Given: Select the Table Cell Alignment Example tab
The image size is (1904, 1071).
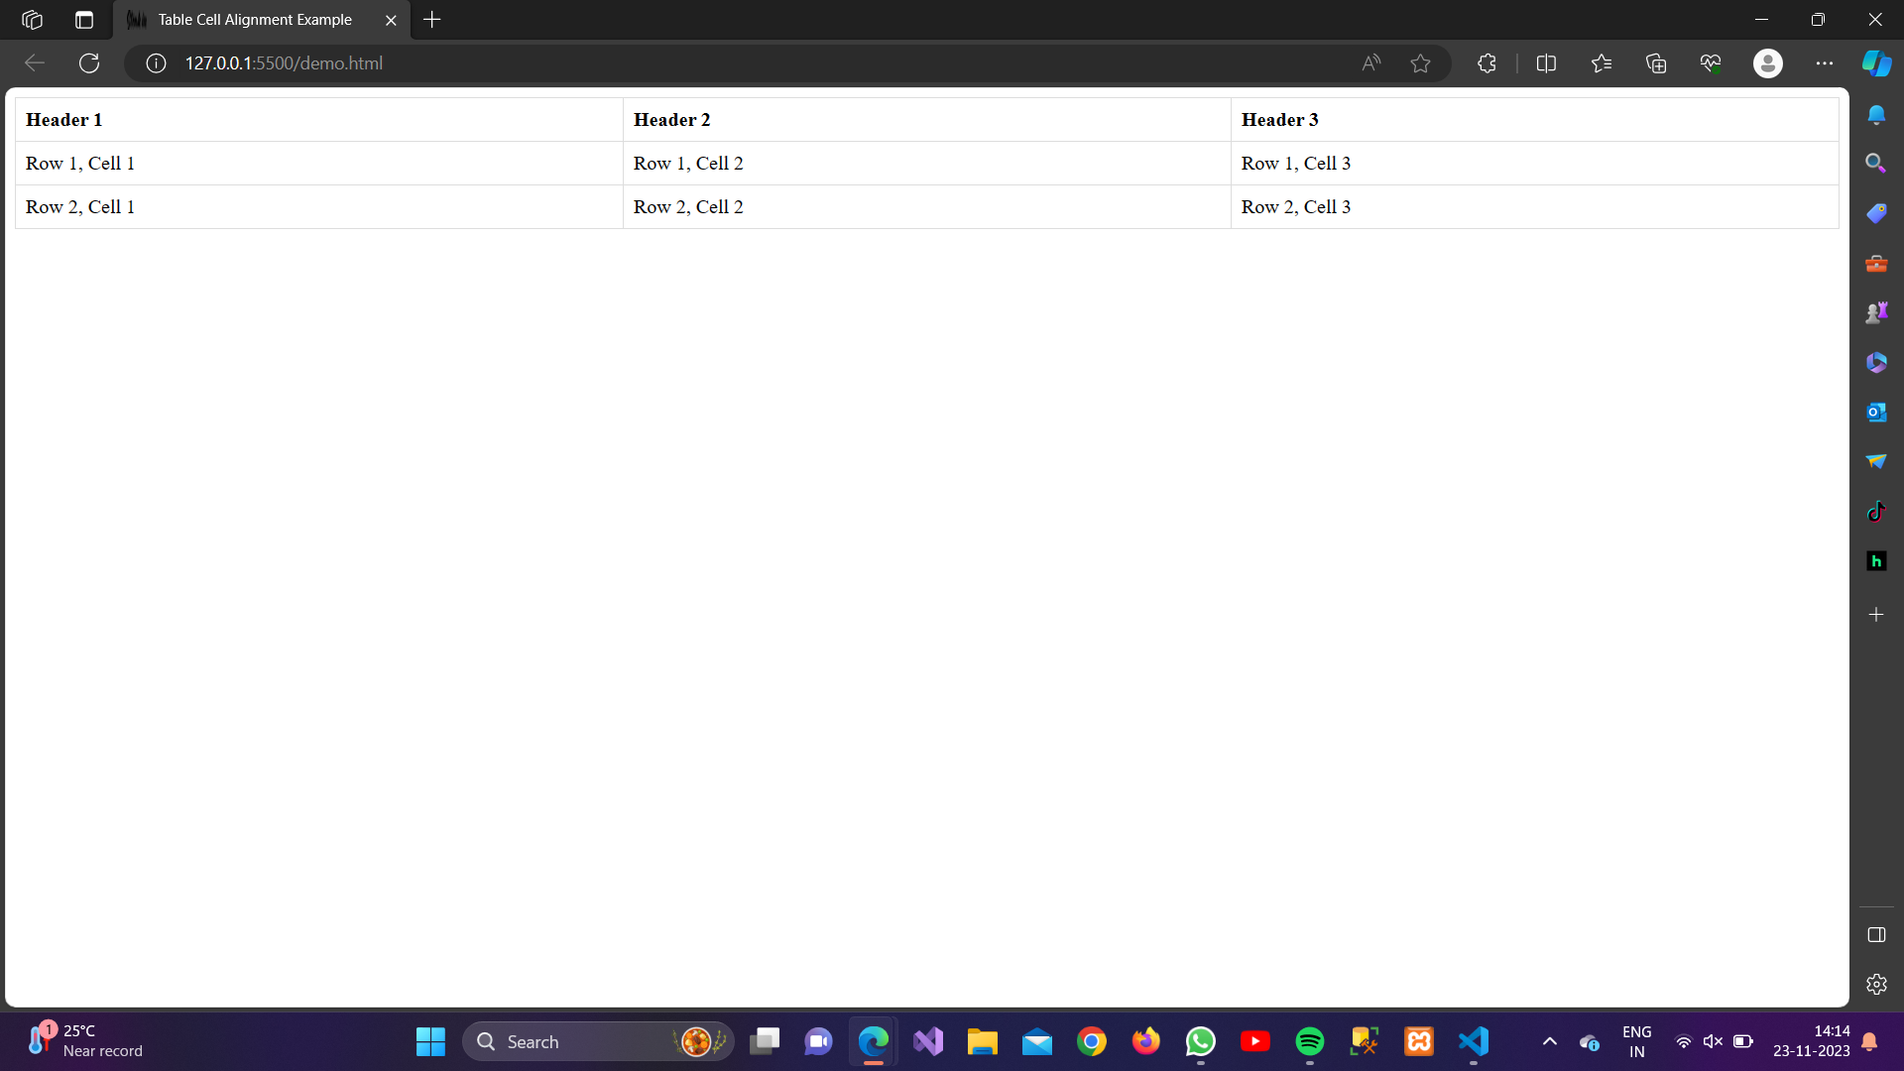Looking at the screenshot, I should click(x=255, y=20).
